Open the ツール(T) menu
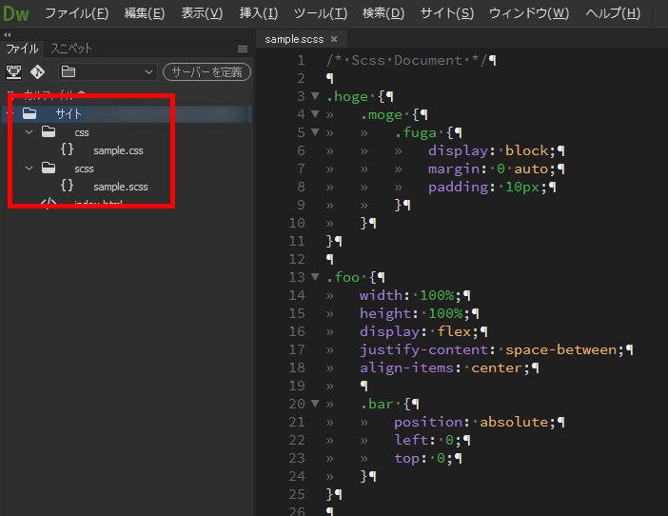This screenshot has height=516, width=668. tap(321, 13)
